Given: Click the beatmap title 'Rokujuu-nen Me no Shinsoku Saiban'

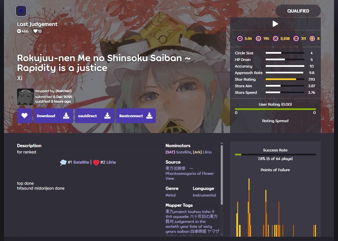Looking at the screenshot, I should (x=104, y=63).
